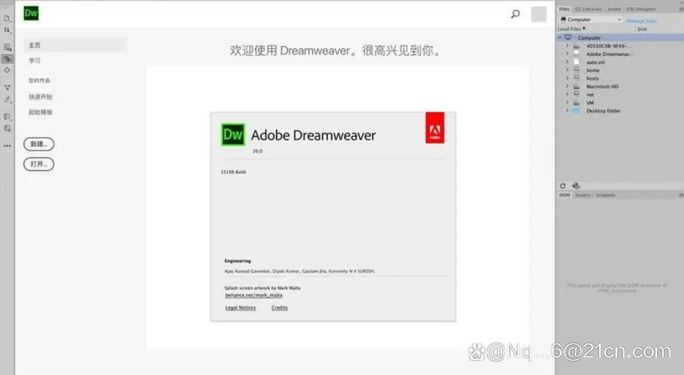
Task: Open the three-dots Customize Toolbar menu
Action: (x=7, y=146)
